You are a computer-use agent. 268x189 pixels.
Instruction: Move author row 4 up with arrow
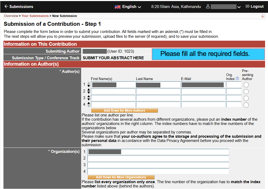point(89,103)
